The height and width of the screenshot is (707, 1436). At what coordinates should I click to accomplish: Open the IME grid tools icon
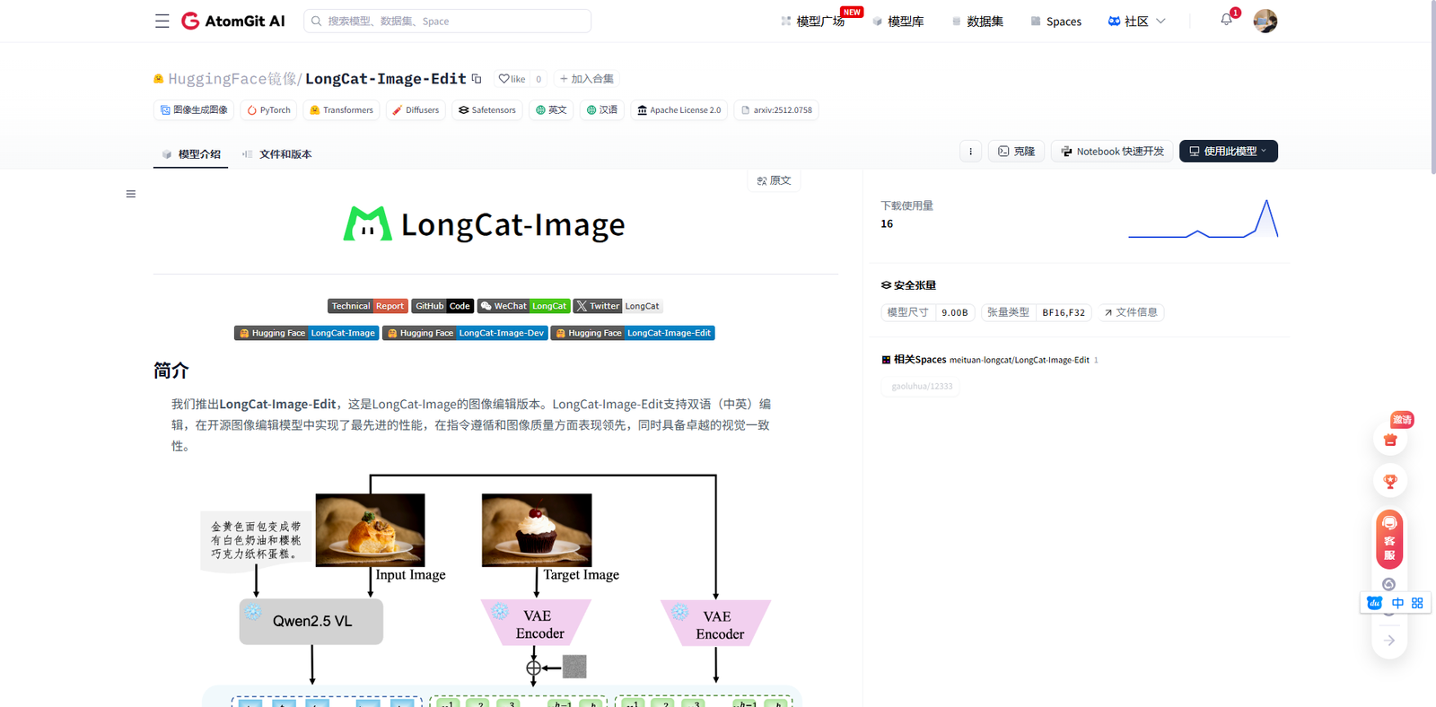1417,603
